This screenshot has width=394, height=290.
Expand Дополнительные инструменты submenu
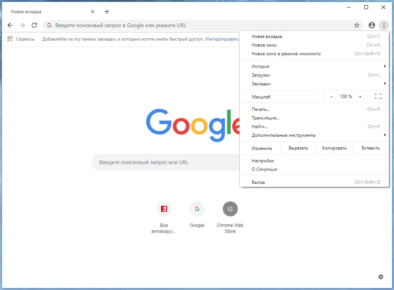click(314, 135)
